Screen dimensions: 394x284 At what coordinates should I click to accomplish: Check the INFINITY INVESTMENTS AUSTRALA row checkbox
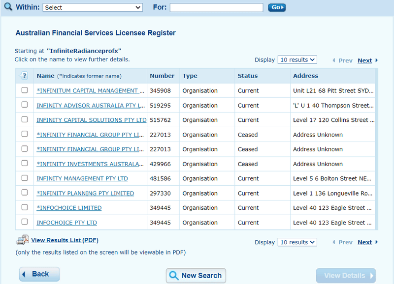tap(25, 163)
